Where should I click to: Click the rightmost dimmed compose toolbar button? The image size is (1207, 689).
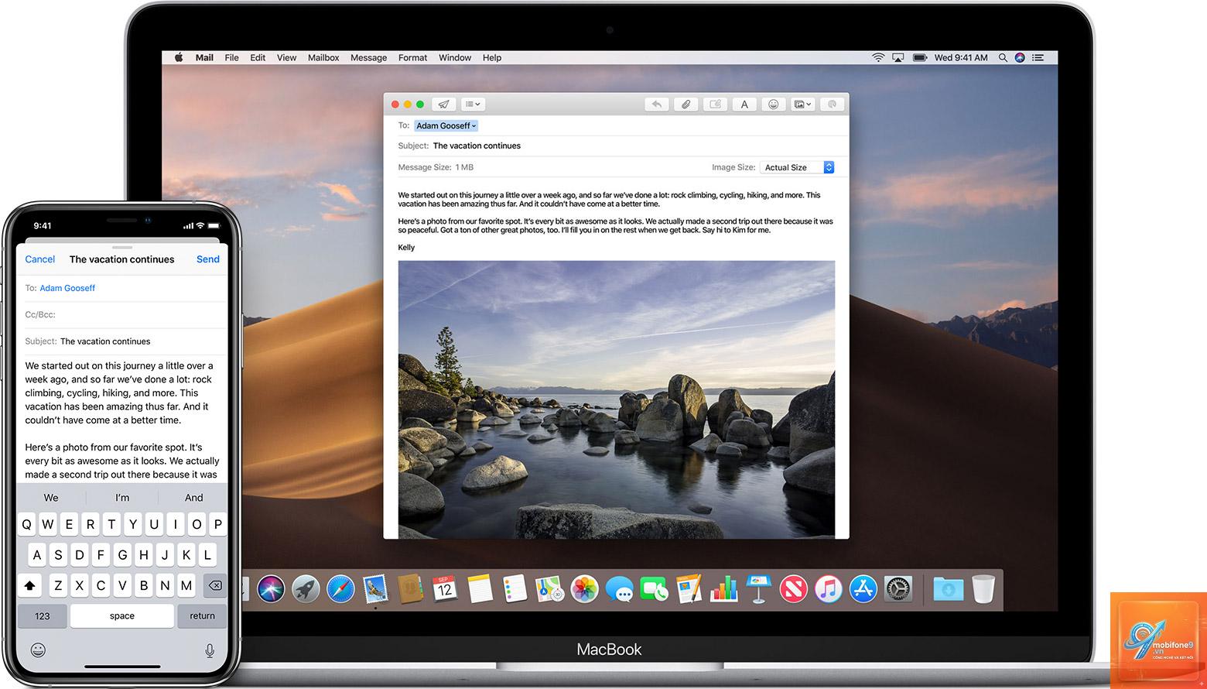833,104
